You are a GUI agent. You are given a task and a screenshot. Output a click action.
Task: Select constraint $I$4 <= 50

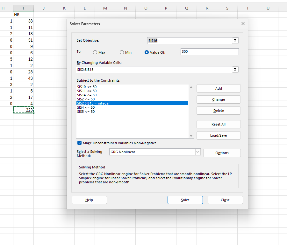[132, 107]
